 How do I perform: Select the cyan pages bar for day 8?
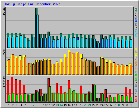coord(37,31)
